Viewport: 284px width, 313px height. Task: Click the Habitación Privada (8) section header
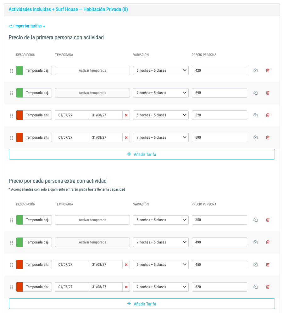pos(68,9)
